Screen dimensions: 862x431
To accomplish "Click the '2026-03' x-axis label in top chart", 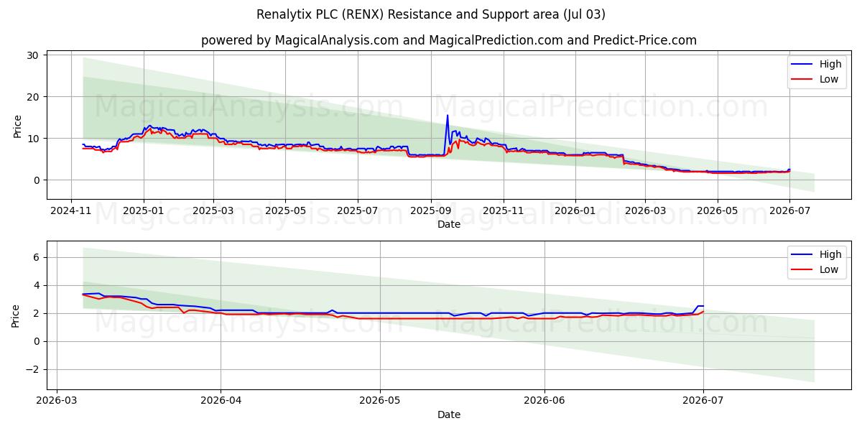I will pos(645,211).
